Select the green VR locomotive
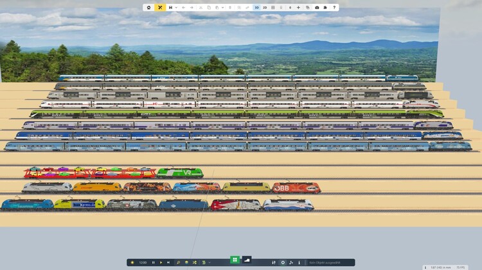Image resolution: width=482 pixels, height=270 pixels. coord(180,173)
